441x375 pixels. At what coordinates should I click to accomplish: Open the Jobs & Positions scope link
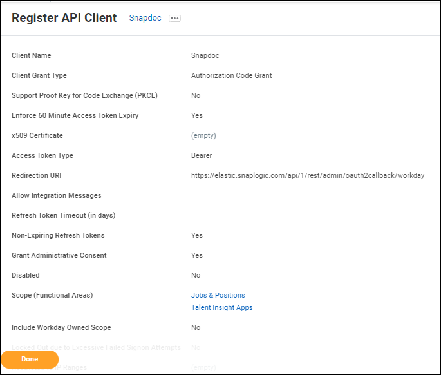[x=218, y=295]
